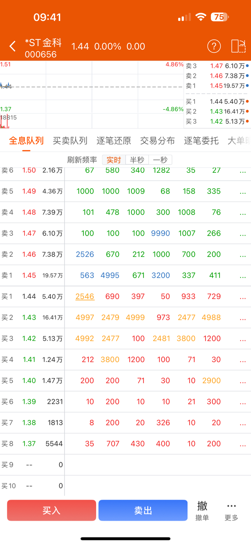Tap the 4995 order in 卖1 row

(110, 275)
